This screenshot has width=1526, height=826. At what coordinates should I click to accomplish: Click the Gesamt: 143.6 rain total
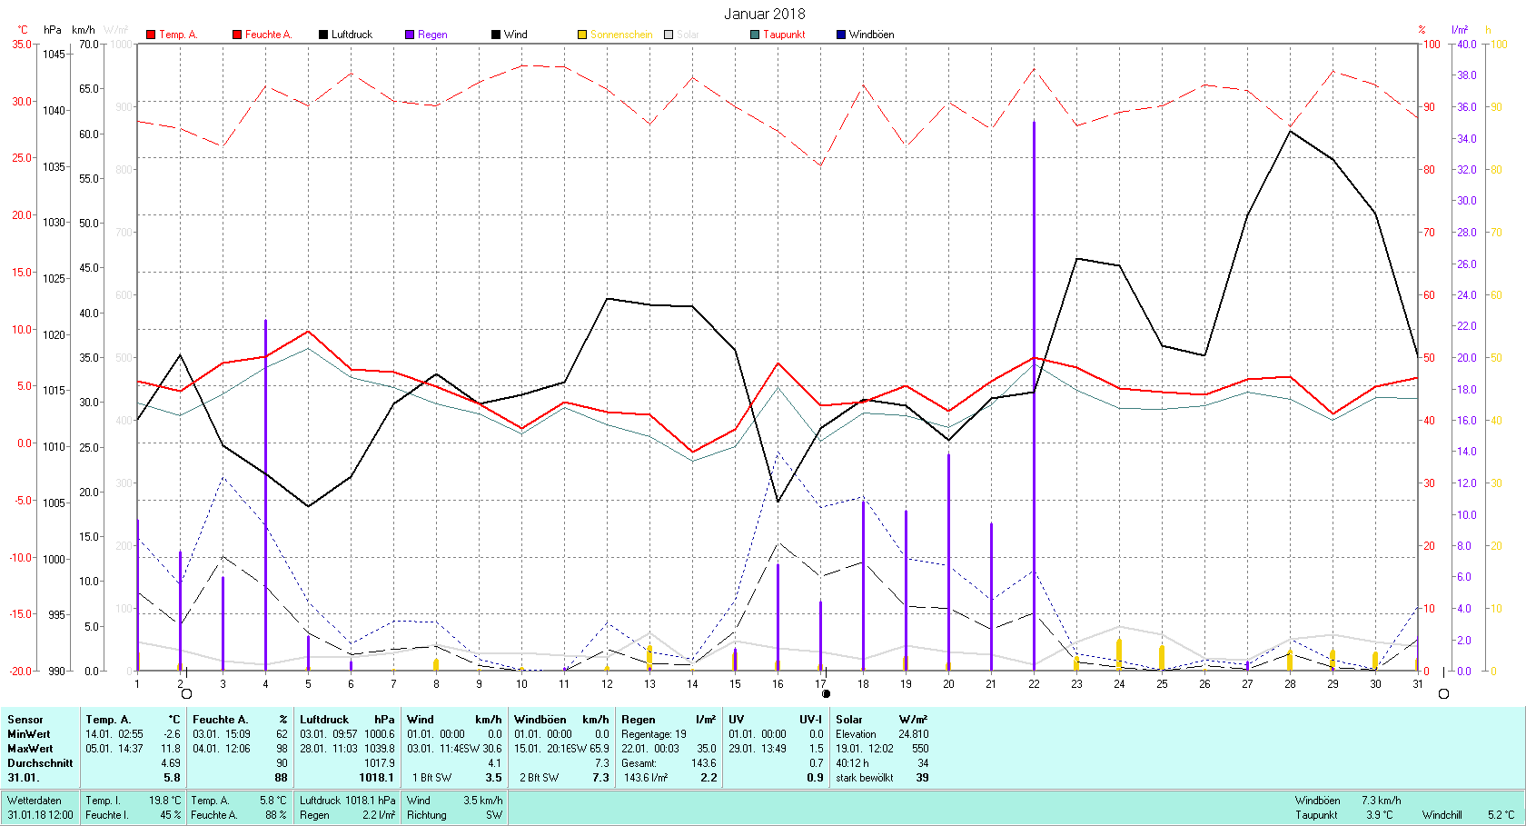click(x=669, y=763)
